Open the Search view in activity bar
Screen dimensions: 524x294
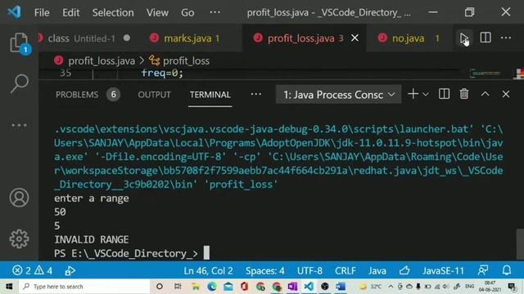point(19,83)
